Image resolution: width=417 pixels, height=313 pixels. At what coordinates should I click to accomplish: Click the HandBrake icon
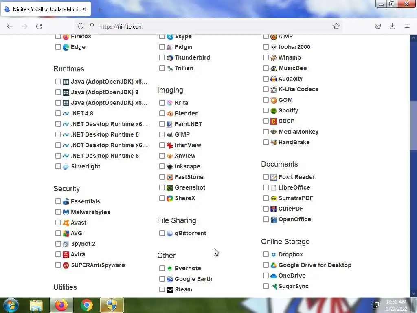pos(273,142)
